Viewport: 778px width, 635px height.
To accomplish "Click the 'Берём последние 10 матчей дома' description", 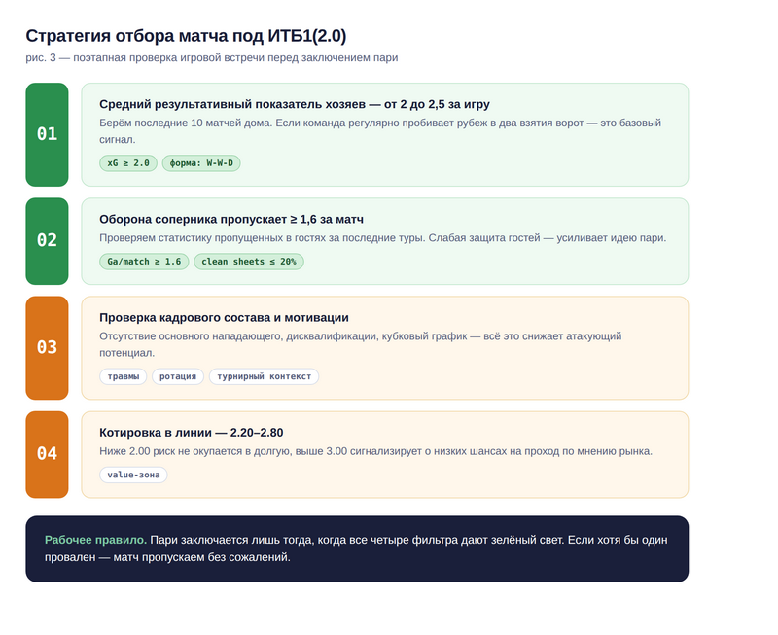I will click(x=379, y=123).
